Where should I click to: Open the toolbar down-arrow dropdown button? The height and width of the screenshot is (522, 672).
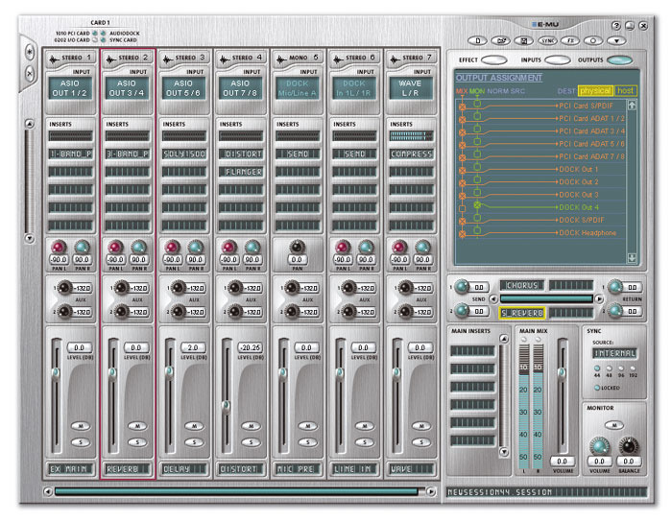[617, 40]
